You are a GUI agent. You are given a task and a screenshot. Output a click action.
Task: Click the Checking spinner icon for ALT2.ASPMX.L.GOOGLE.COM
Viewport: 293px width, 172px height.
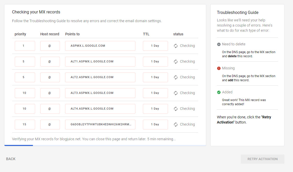(176, 77)
